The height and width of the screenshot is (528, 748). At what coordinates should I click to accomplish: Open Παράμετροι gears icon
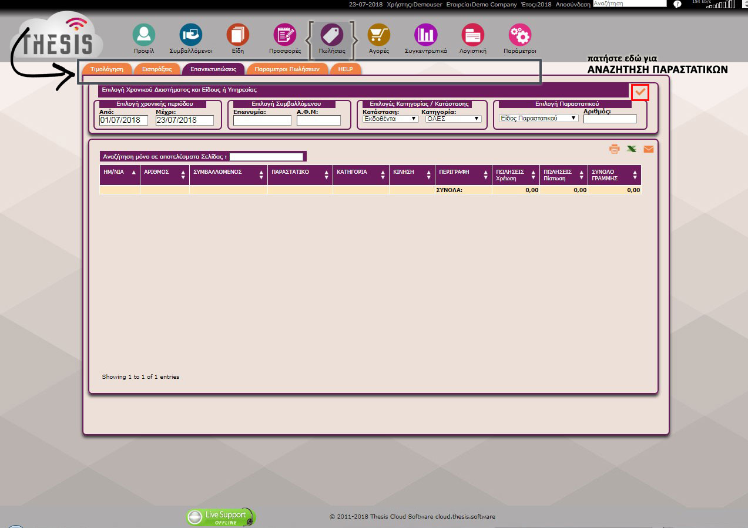[x=520, y=35]
